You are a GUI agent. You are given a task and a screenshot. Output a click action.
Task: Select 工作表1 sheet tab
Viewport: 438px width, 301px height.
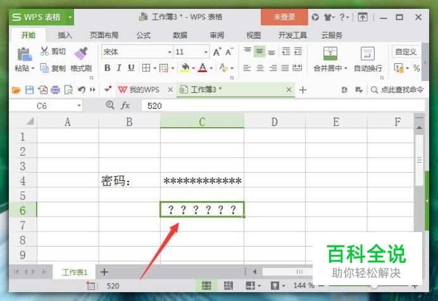point(75,272)
